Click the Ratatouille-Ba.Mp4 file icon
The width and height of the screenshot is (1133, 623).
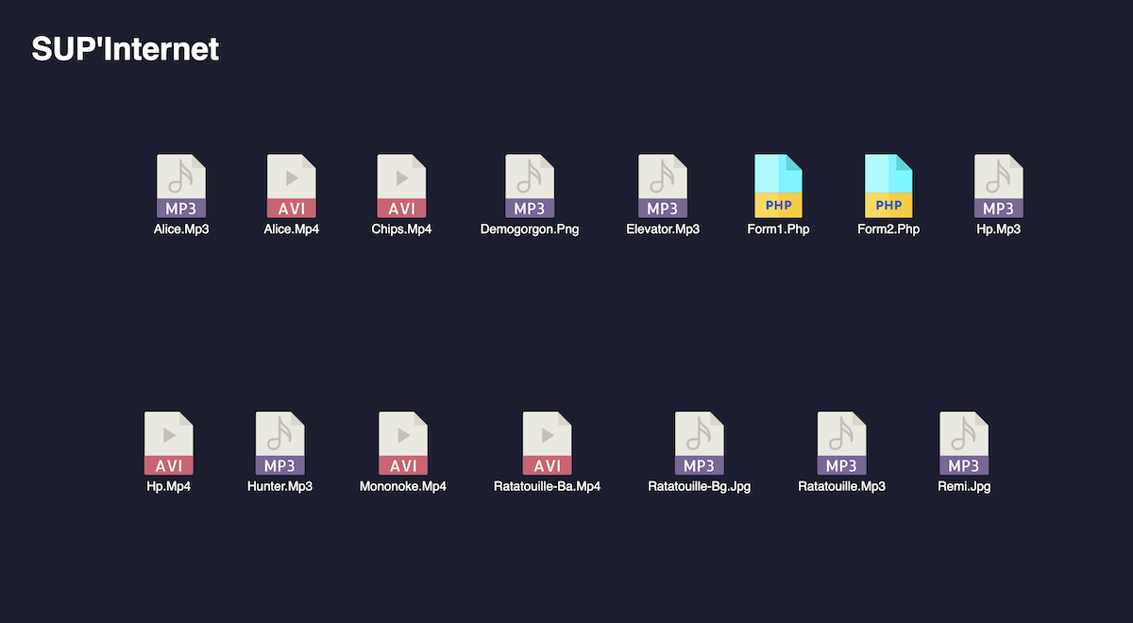coord(548,444)
